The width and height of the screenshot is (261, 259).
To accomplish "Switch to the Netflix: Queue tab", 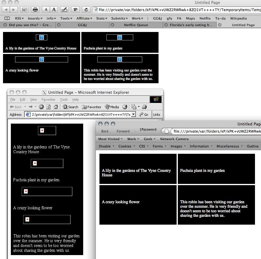I will (x=136, y=25).
